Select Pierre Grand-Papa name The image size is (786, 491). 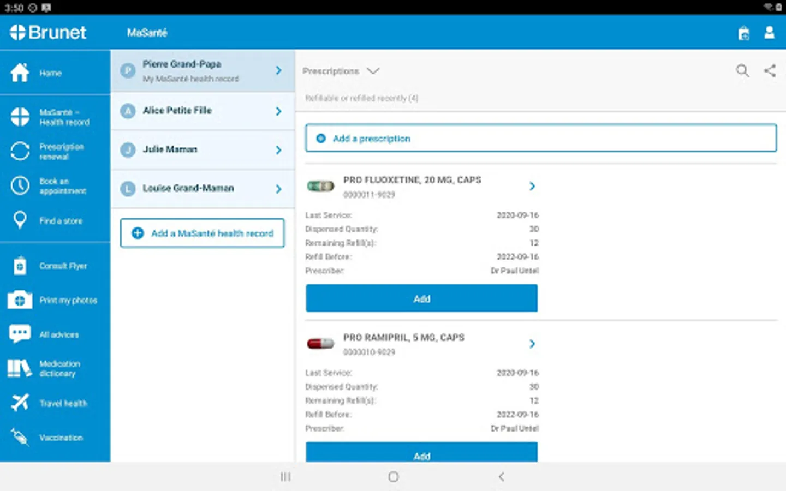coord(182,64)
